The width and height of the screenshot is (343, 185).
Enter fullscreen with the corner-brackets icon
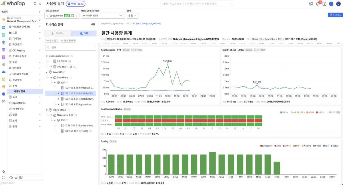pos(4,178)
